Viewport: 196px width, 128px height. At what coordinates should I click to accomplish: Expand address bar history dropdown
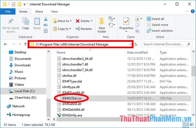[x=130, y=44]
